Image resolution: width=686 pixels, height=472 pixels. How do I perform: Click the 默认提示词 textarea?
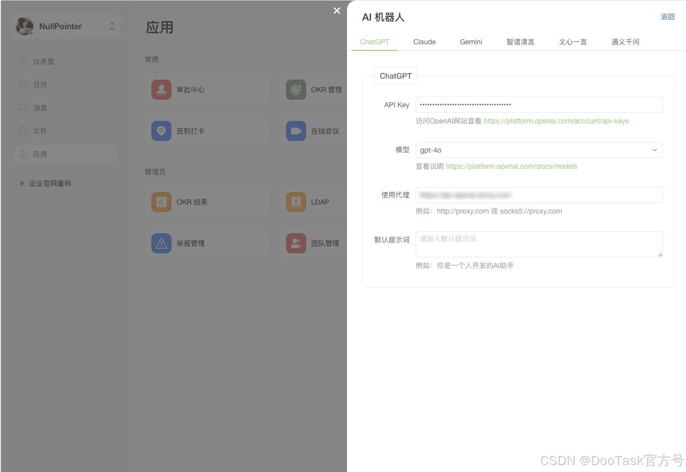coord(539,244)
